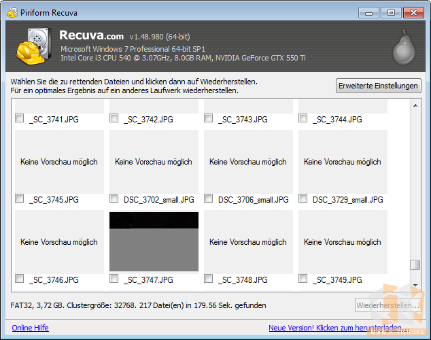Open Erweiterte Einstellungen
The height and width of the screenshot is (340, 431).
tap(378, 86)
